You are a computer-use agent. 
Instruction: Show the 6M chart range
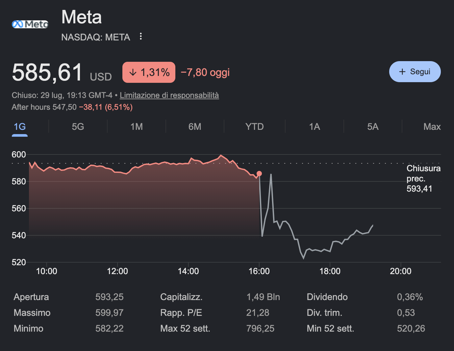(195, 127)
